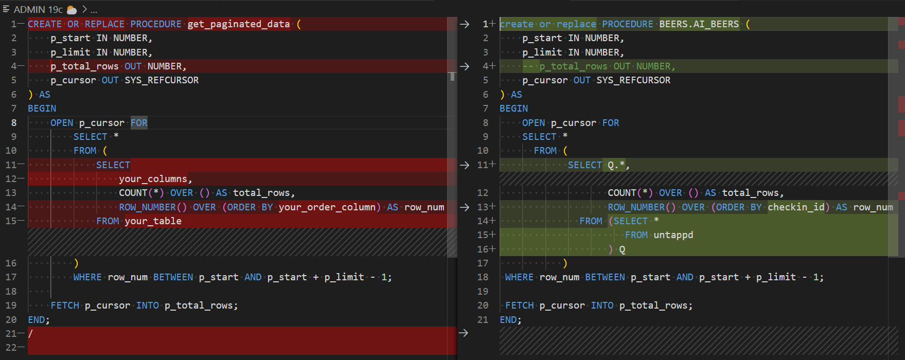Click your_table on left line 15
This screenshot has height=360, width=905.
(x=153, y=221)
